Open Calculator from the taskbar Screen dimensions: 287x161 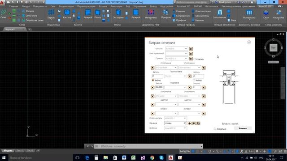point(96,157)
